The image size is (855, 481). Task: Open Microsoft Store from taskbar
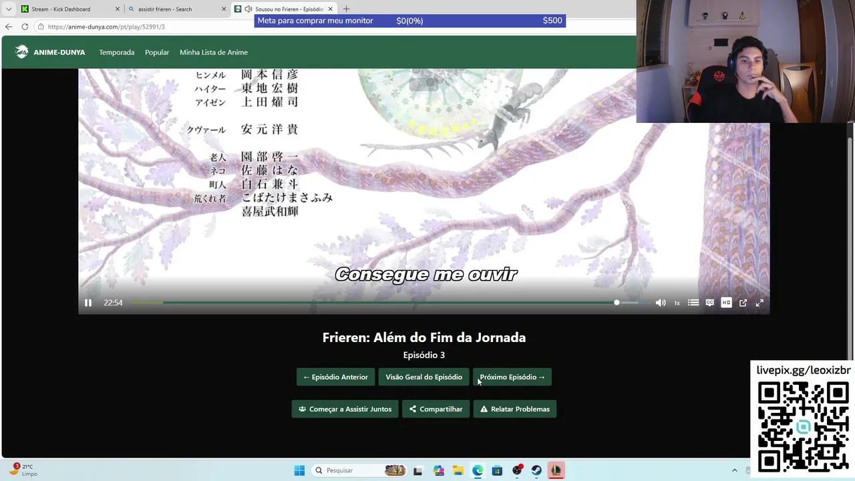click(x=497, y=470)
